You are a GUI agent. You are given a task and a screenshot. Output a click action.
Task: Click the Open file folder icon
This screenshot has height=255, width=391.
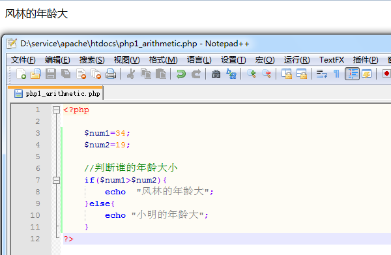pos(36,74)
